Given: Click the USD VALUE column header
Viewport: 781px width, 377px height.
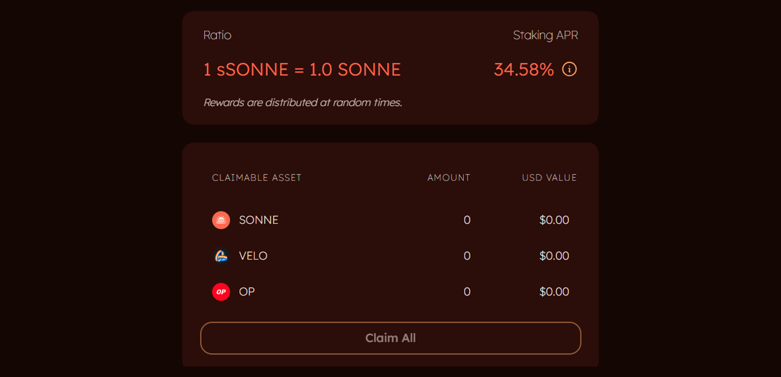Looking at the screenshot, I should coord(549,178).
